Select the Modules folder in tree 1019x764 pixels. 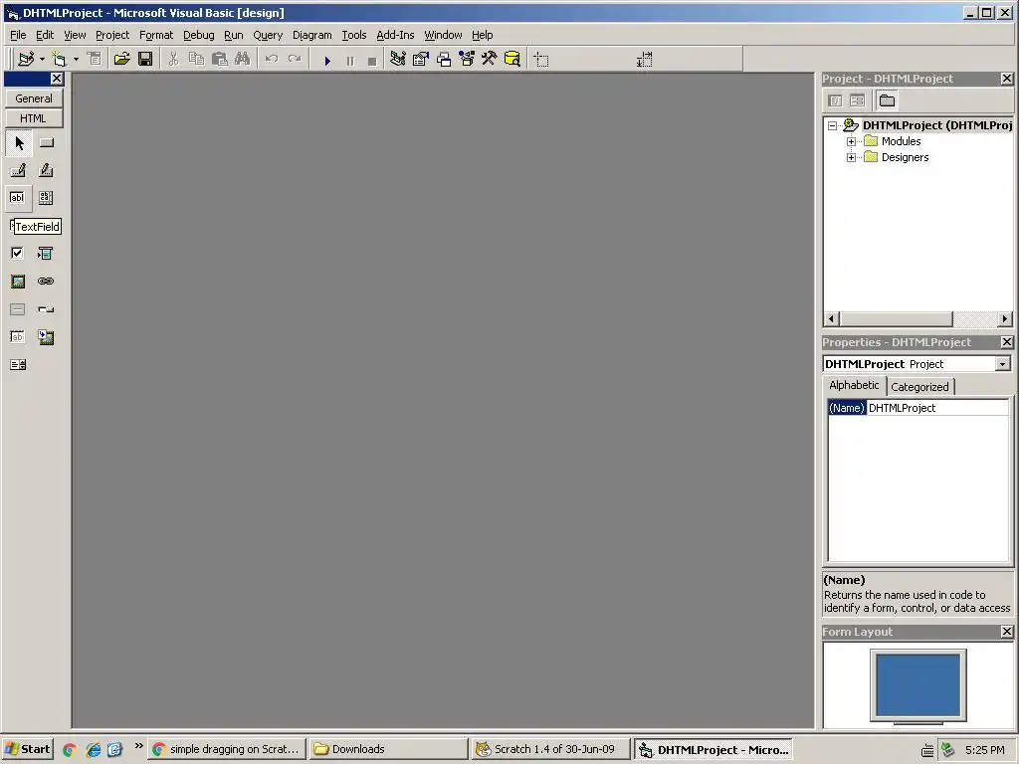(901, 141)
